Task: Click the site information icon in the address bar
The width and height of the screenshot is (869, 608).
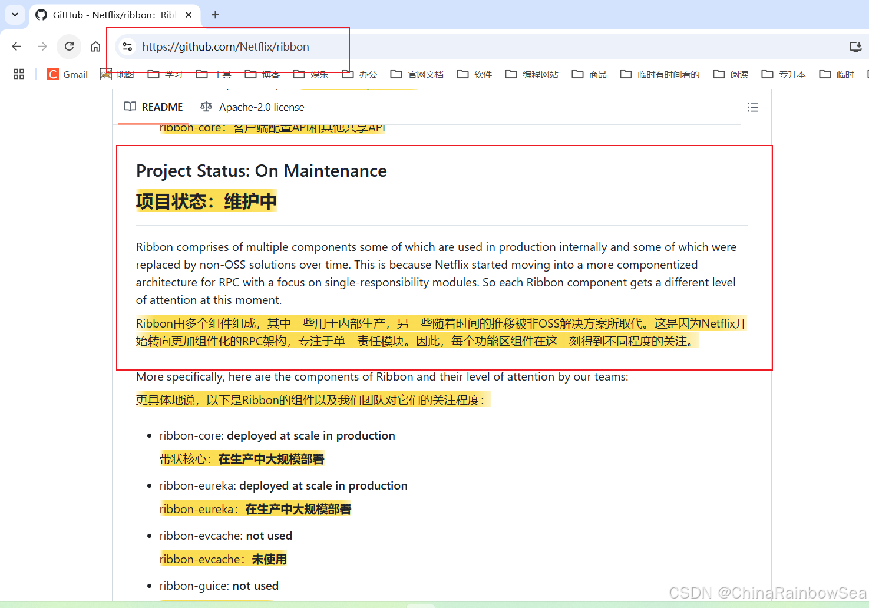Action: 127,47
